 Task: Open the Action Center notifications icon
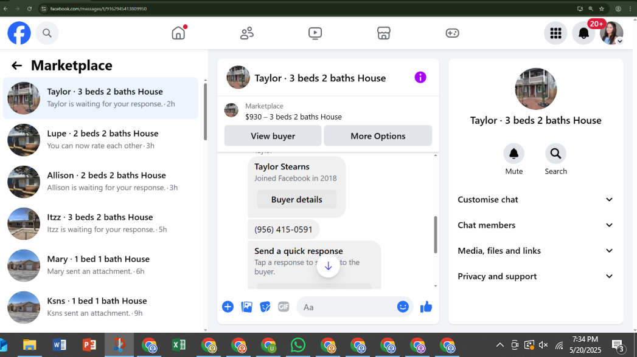tap(618, 345)
